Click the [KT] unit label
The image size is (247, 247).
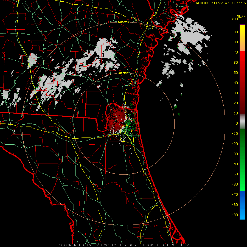tap(234, 19)
